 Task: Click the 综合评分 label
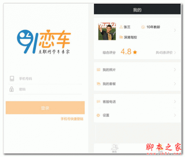click(109, 52)
